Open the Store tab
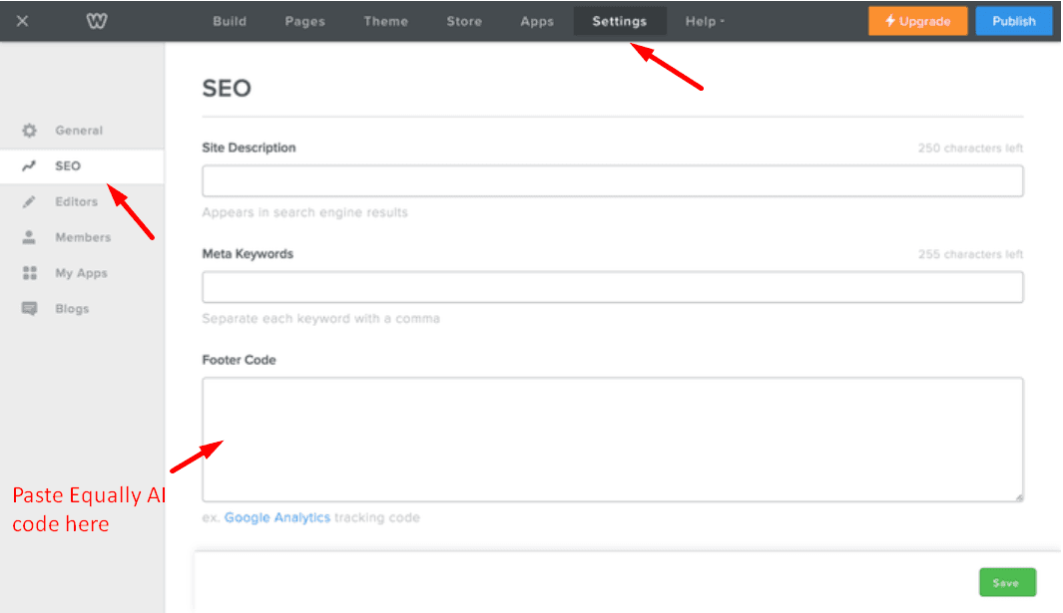The image size is (1063, 613). click(464, 21)
